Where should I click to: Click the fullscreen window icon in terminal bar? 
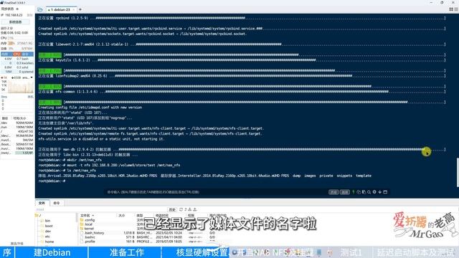[385, 192]
